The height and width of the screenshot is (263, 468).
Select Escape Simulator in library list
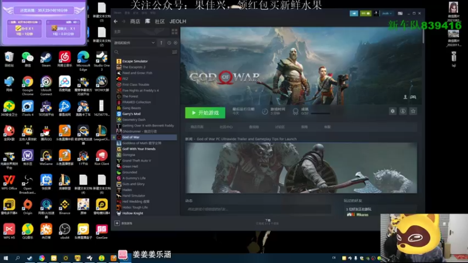(135, 61)
